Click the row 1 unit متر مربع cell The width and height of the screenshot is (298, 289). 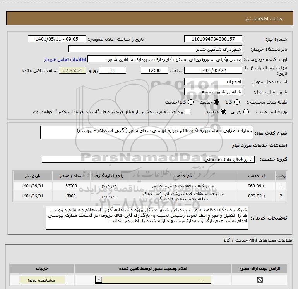(109, 186)
